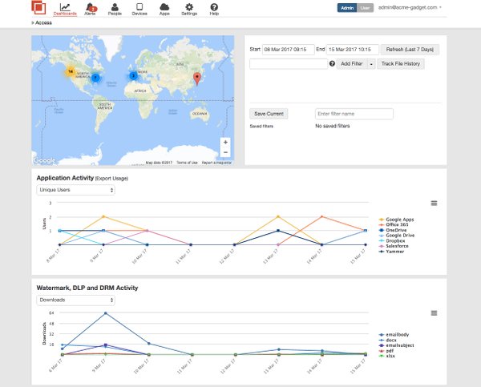This screenshot has width=481, height=387.
Task: Click the filter text input field
Action: point(289,64)
